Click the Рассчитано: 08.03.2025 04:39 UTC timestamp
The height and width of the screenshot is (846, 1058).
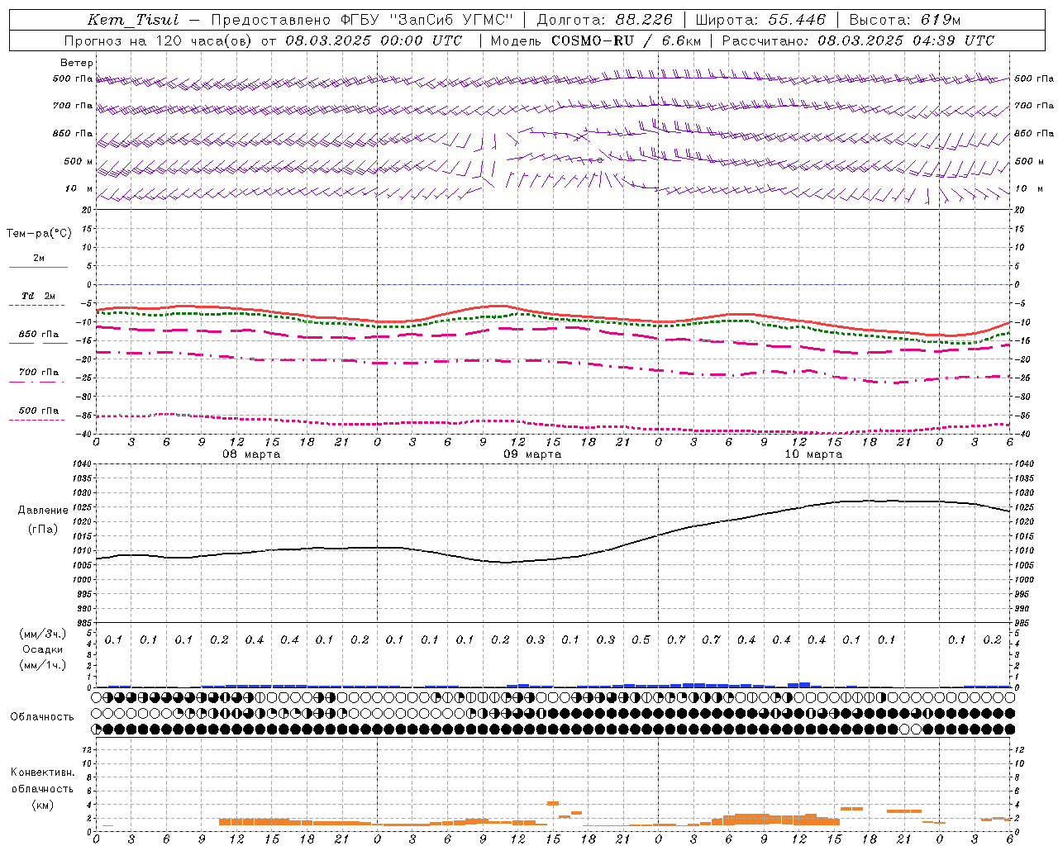[x=858, y=40]
